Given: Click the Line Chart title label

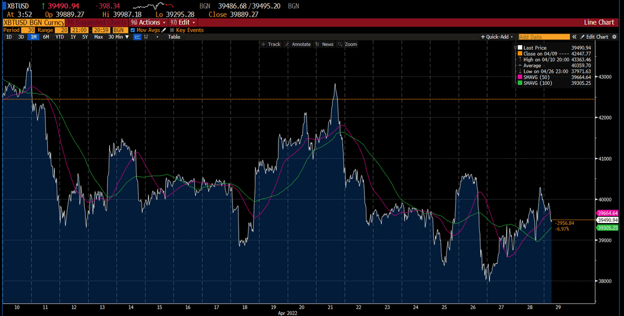Looking at the screenshot, I should pyautogui.click(x=599, y=23).
